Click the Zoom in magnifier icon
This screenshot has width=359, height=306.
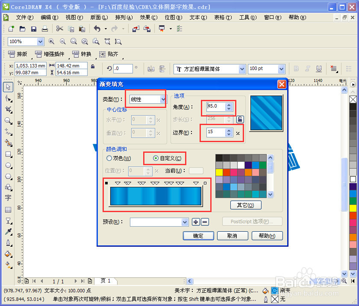click(x=51, y=41)
